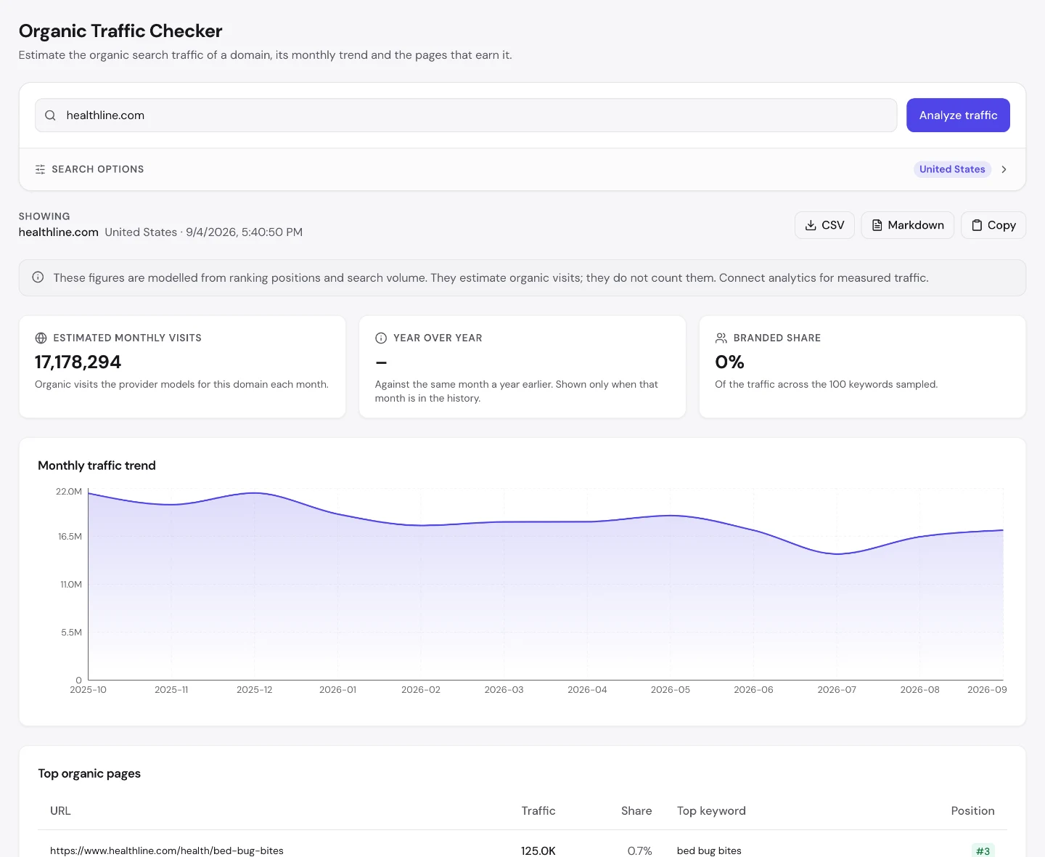This screenshot has height=857, width=1045.
Task: Click the download icon on the CSV button
Action: [x=811, y=225]
